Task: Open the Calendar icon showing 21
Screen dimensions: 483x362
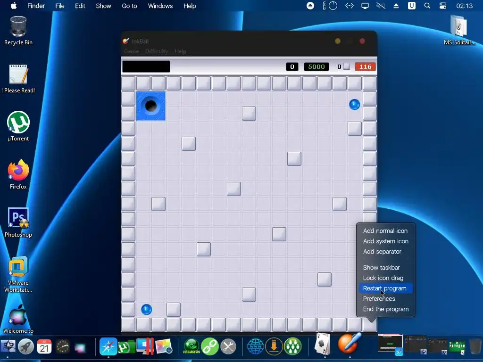Action: (44, 347)
